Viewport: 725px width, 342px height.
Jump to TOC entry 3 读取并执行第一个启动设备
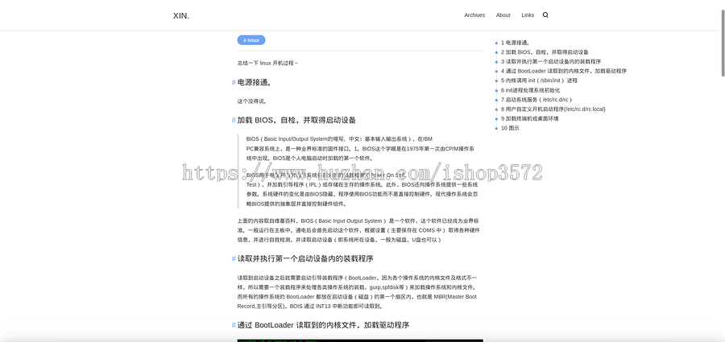click(x=551, y=61)
